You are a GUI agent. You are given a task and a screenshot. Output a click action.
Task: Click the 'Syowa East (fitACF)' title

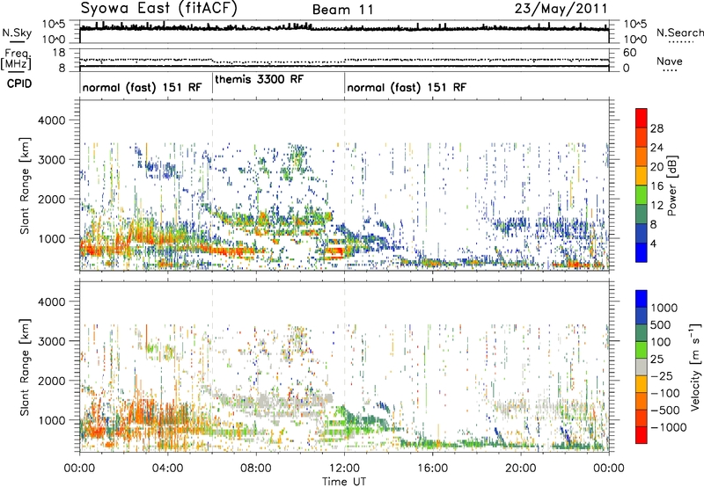159,9
